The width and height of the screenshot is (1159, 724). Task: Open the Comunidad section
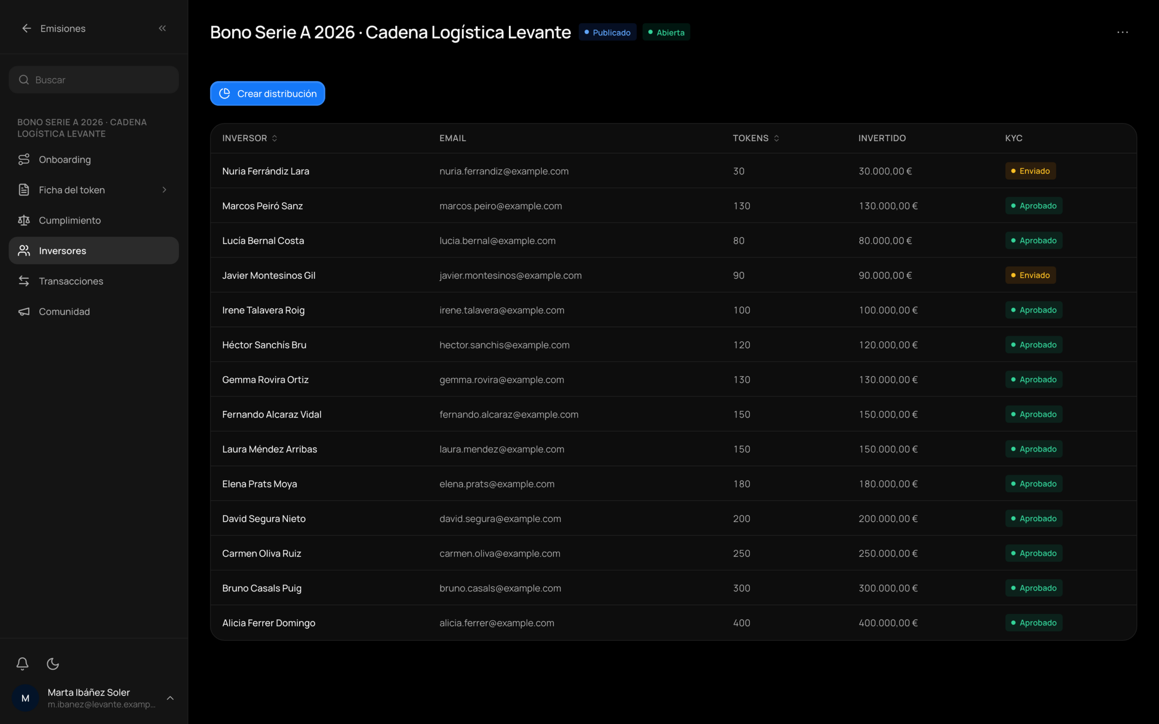(94, 311)
